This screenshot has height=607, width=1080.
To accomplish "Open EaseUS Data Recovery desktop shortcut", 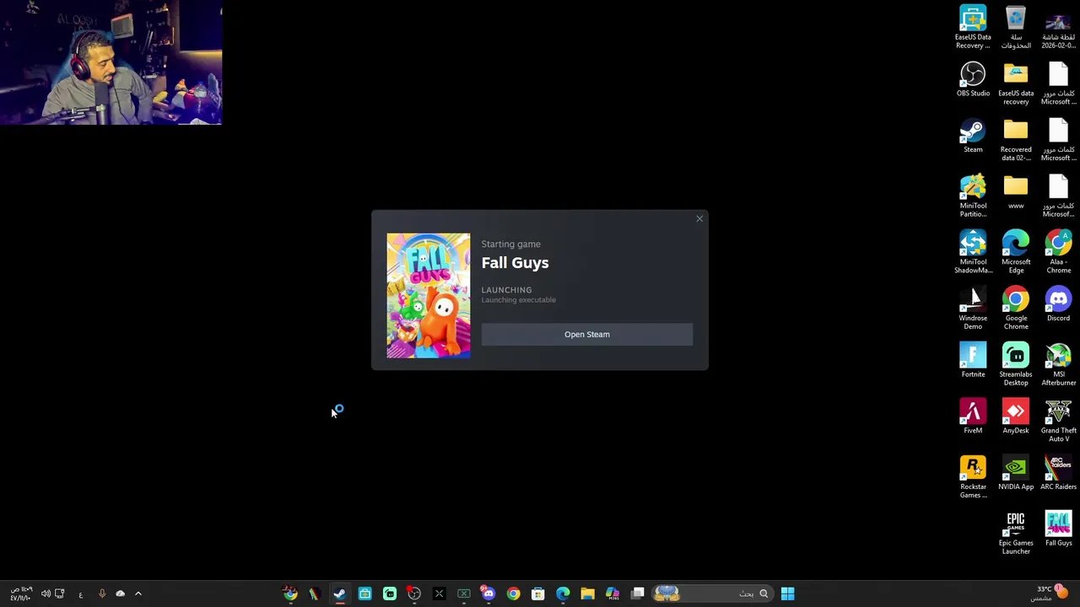I will [x=973, y=27].
